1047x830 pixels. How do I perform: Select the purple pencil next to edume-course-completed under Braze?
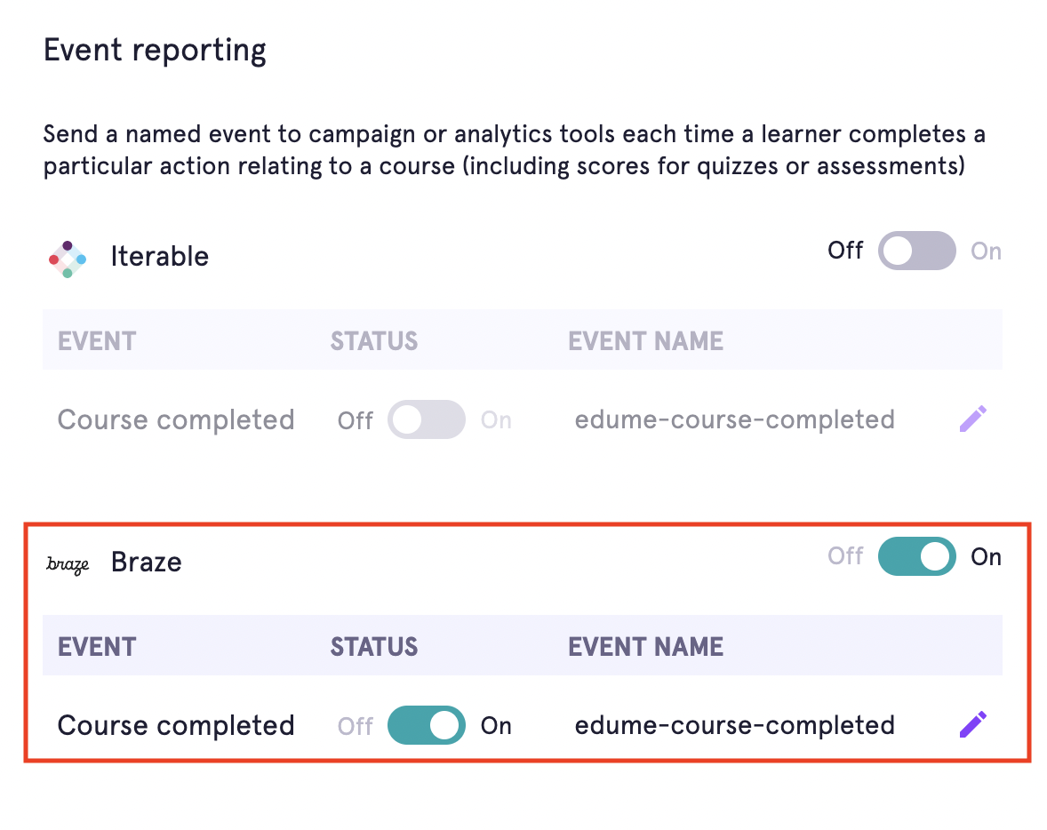click(x=972, y=724)
